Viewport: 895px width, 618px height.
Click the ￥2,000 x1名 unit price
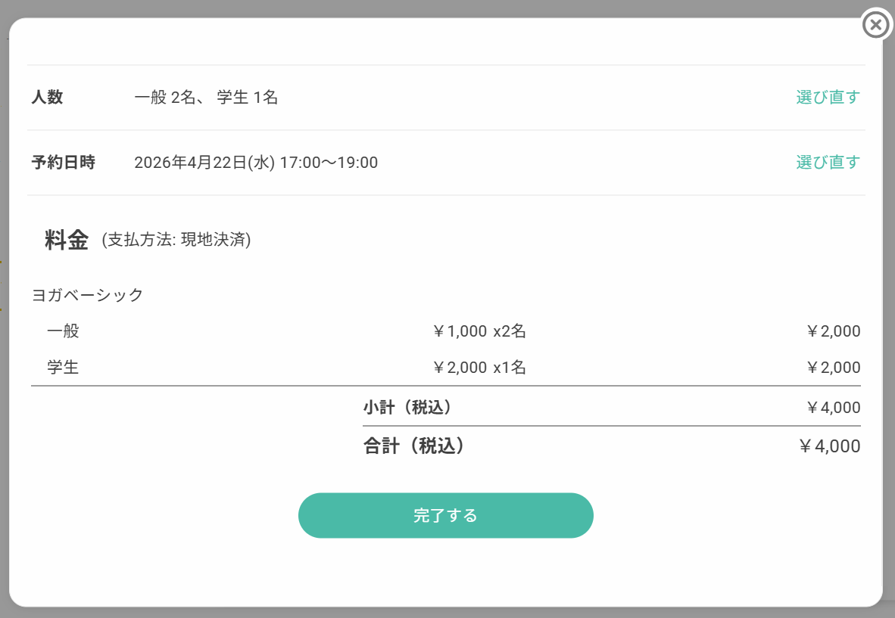pyautogui.click(x=479, y=368)
